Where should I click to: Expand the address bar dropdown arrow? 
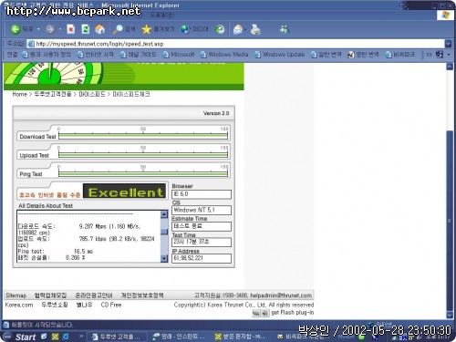pyautogui.click(x=448, y=44)
